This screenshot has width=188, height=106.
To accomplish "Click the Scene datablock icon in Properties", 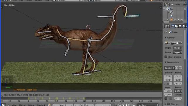I will [170, 32].
